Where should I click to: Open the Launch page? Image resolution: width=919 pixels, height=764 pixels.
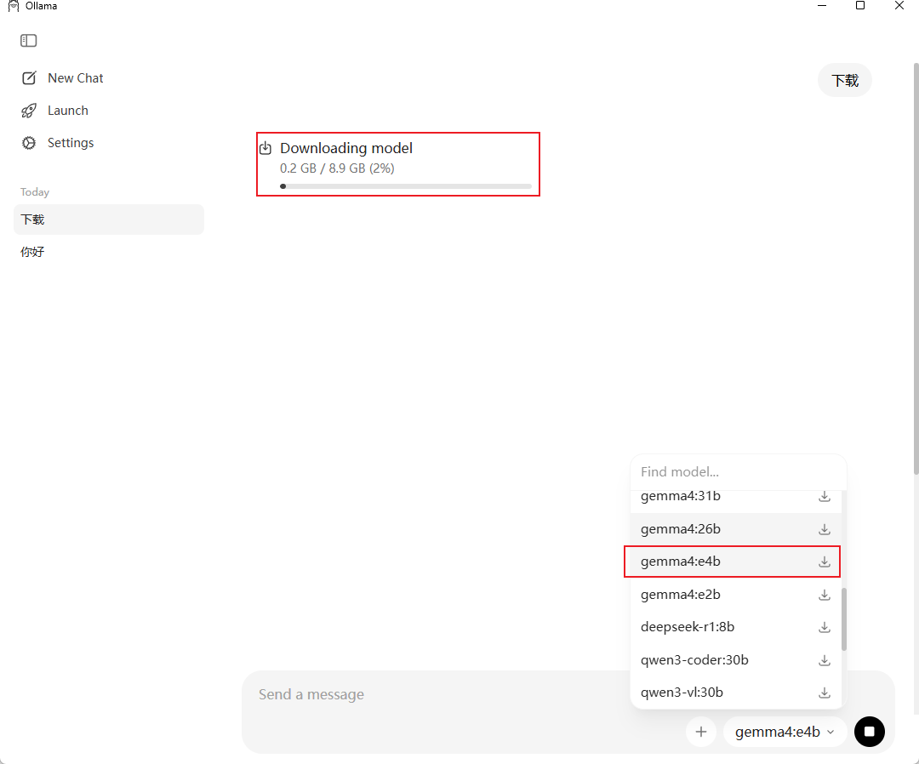point(68,111)
